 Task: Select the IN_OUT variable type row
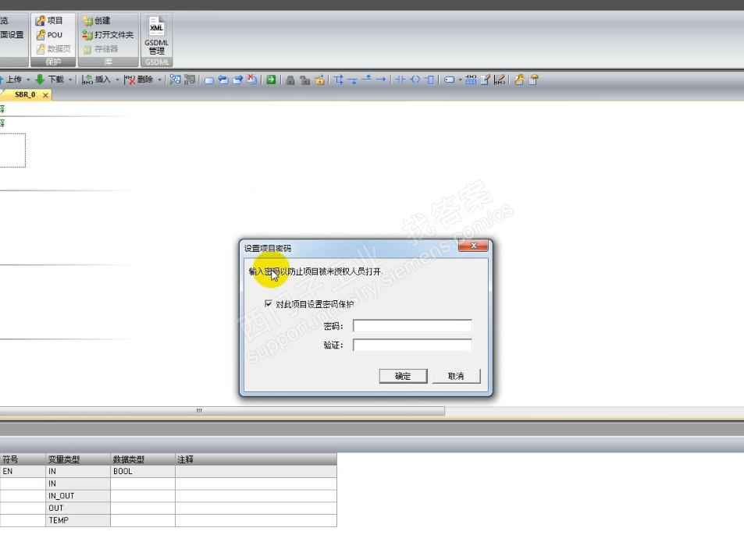[78, 495]
